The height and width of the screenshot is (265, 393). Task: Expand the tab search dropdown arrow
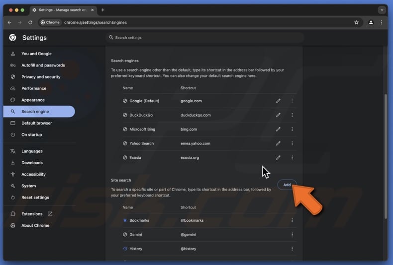click(382, 10)
